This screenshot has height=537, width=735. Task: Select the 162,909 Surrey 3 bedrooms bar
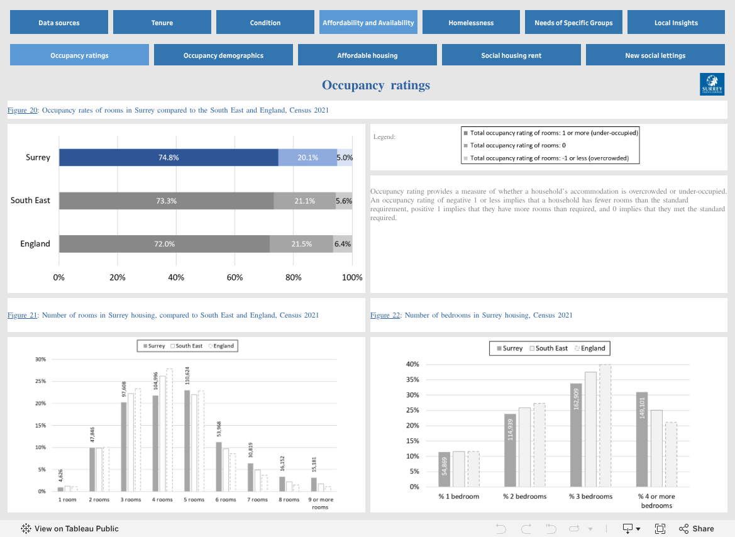tap(576, 435)
